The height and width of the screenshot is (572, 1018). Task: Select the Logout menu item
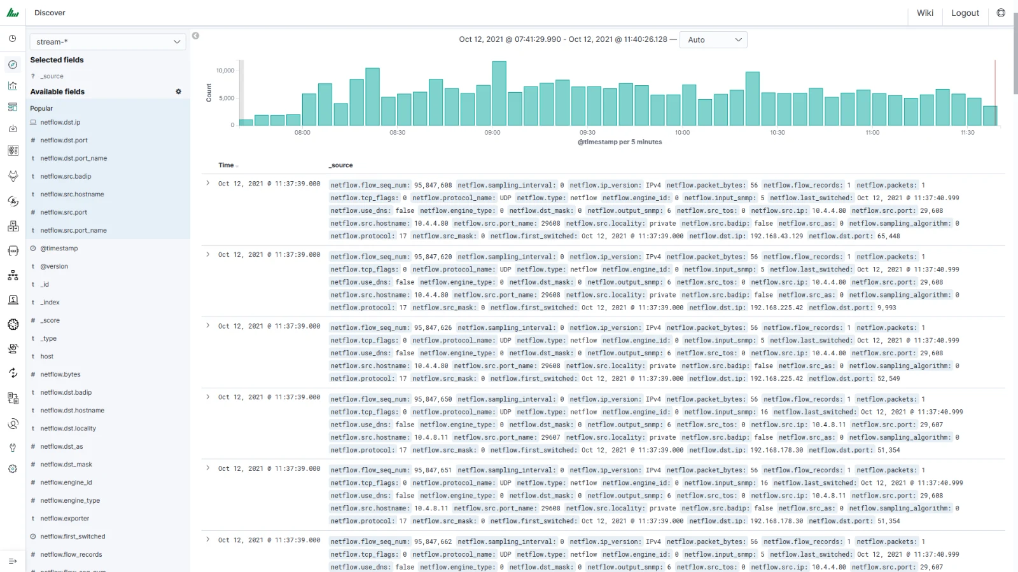click(965, 13)
